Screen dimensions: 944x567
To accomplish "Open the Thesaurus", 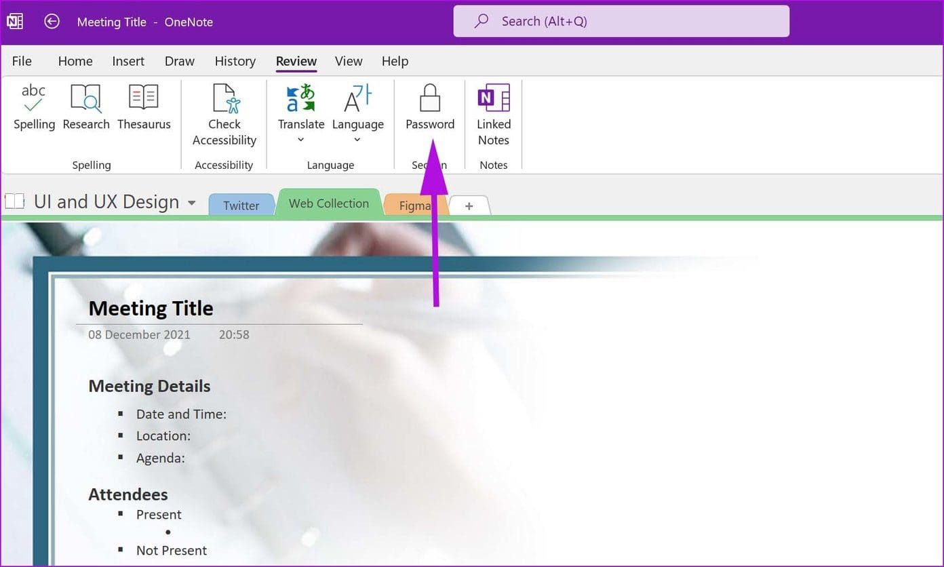I will pyautogui.click(x=144, y=109).
